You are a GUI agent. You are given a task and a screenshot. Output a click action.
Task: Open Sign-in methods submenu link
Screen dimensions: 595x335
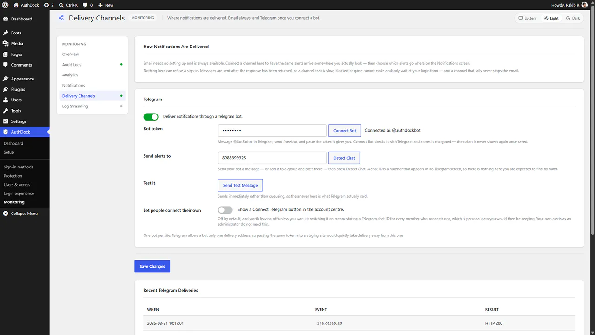(x=18, y=167)
